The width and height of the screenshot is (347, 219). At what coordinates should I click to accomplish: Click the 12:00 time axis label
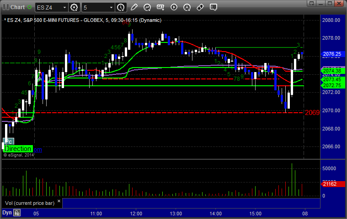tap(136, 214)
